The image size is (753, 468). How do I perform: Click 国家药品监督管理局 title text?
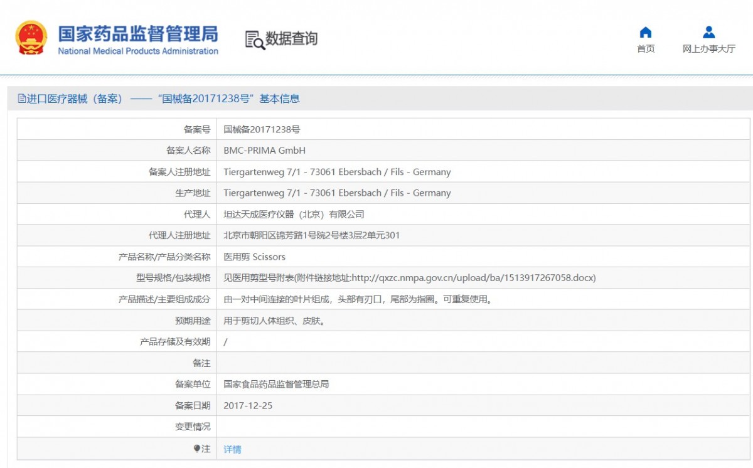(x=138, y=33)
